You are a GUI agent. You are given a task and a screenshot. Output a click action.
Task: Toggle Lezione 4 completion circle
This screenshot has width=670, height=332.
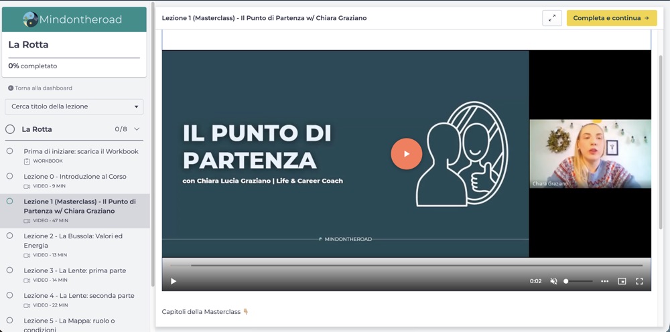click(10, 295)
